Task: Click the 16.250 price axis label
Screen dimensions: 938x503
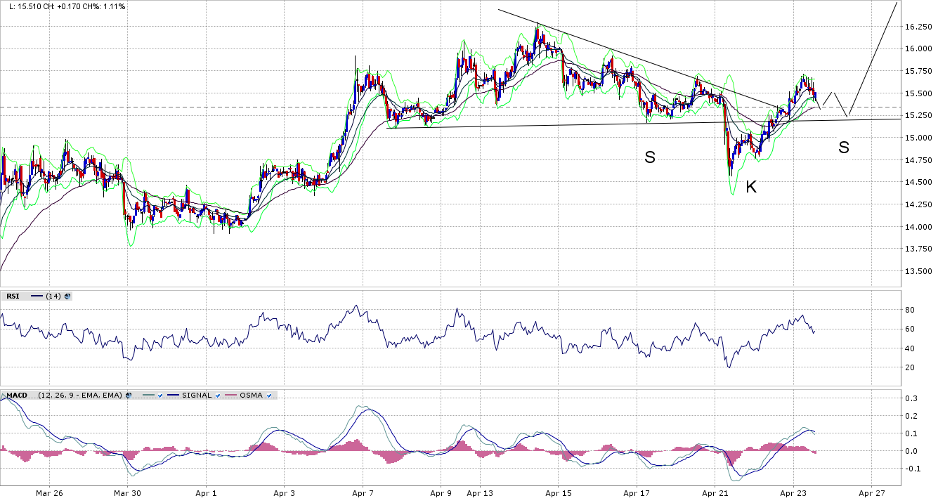Action: click(918, 27)
